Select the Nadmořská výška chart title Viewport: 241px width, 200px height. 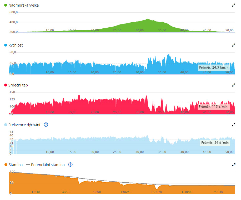(x=23, y=5)
